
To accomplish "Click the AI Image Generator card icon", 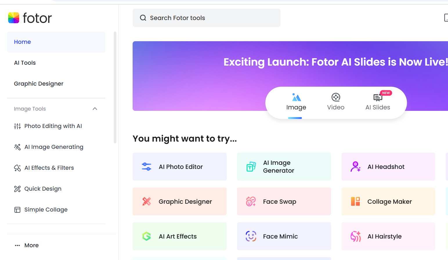I will click(251, 167).
